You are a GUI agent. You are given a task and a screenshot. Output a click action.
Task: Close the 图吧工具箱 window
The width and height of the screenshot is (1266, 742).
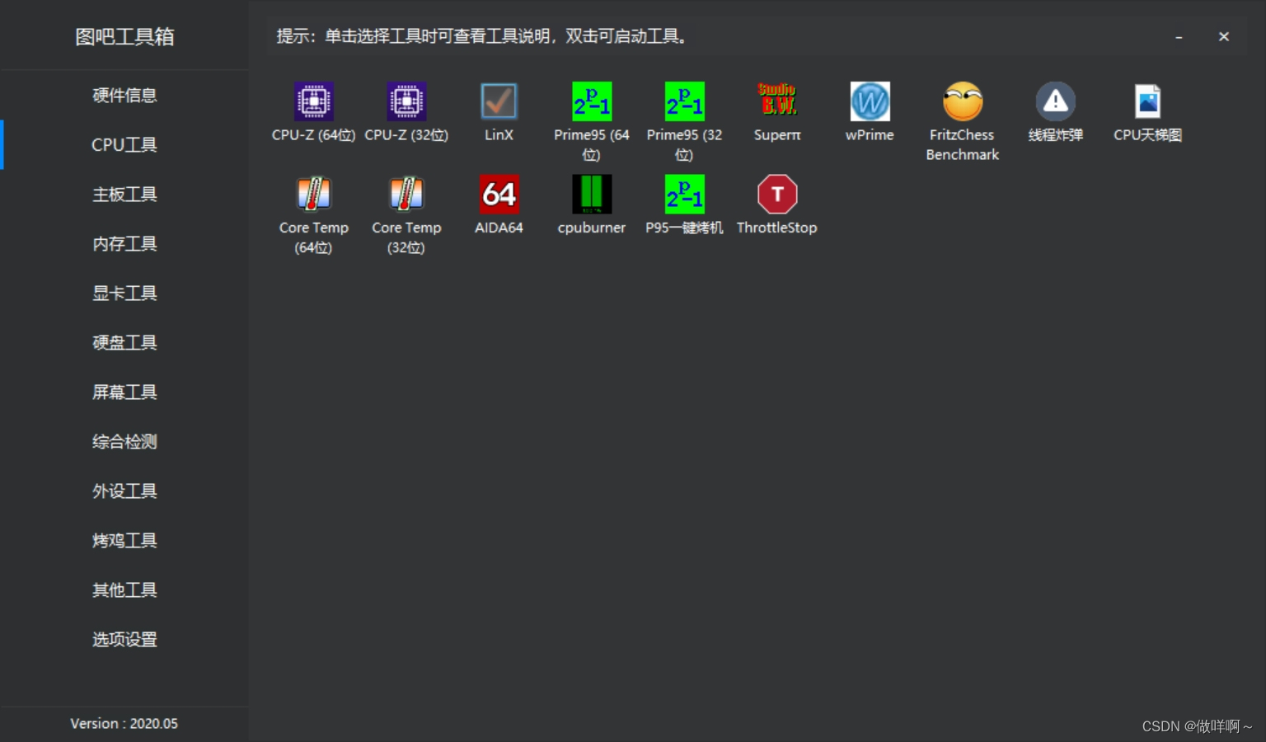[1224, 36]
